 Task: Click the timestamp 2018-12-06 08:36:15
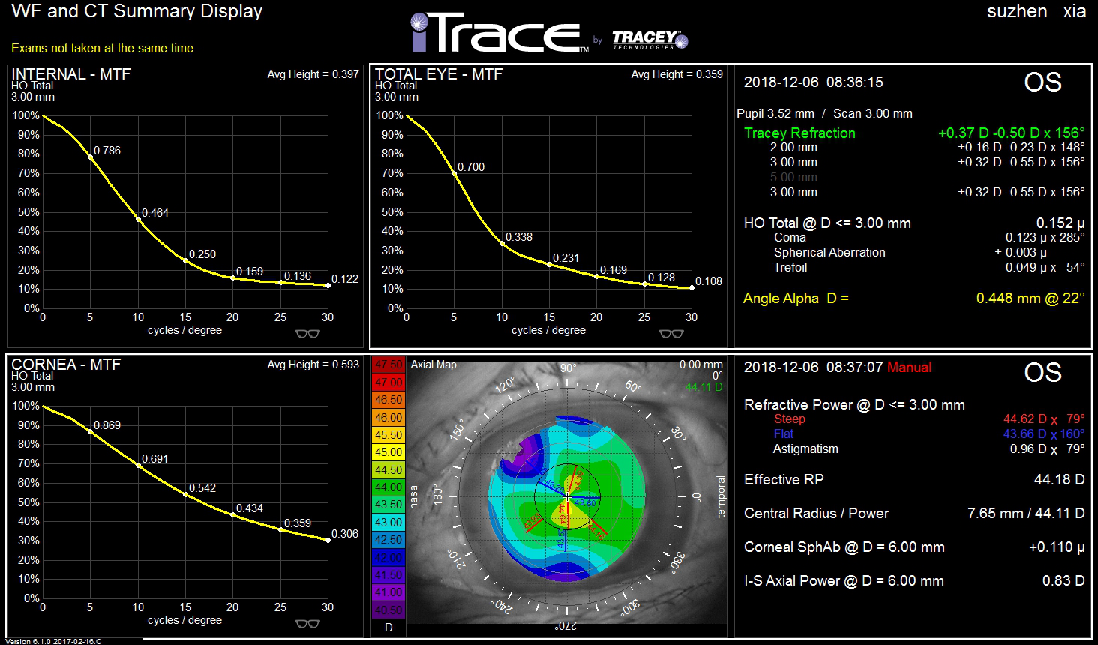pos(814,82)
